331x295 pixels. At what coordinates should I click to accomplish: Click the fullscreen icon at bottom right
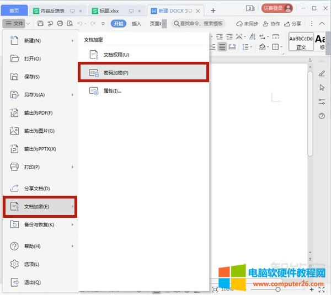coord(321,289)
